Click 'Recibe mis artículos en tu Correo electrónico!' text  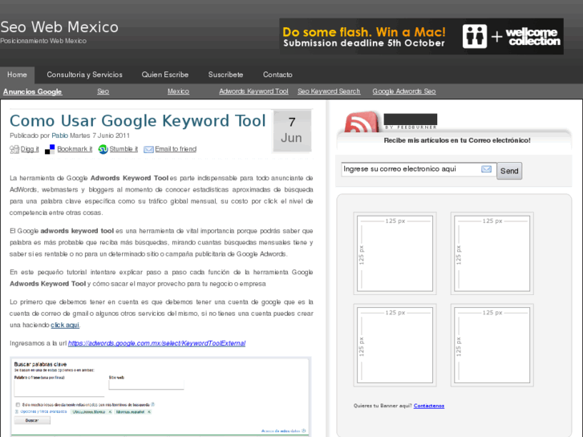pos(457,140)
